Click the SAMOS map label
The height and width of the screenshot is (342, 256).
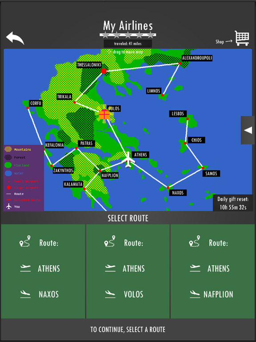211,174
